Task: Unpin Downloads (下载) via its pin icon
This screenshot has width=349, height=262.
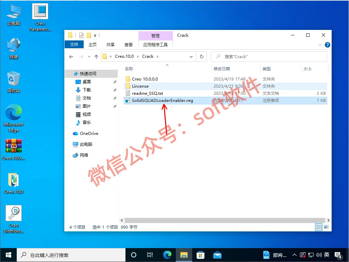Action: pyautogui.click(x=115, y=90)
